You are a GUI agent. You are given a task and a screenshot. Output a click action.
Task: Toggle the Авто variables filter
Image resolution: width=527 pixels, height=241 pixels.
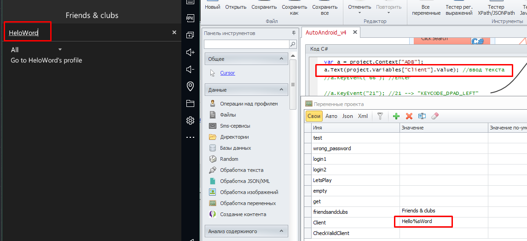331,116
